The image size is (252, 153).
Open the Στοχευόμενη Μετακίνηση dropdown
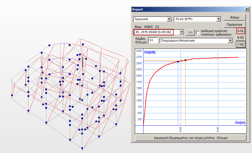click(230, 41)
